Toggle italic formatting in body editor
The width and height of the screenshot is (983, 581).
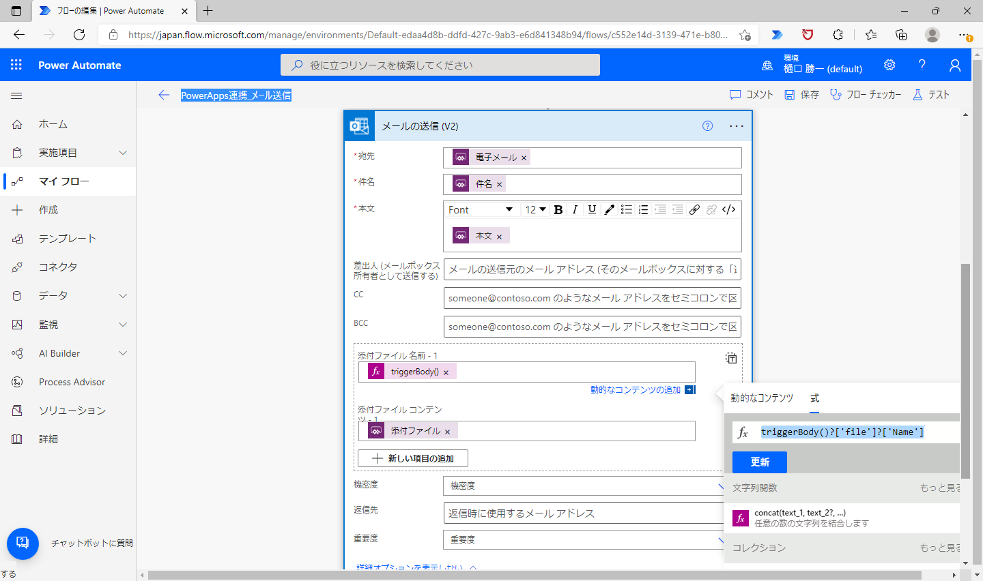tap(575, 209)
